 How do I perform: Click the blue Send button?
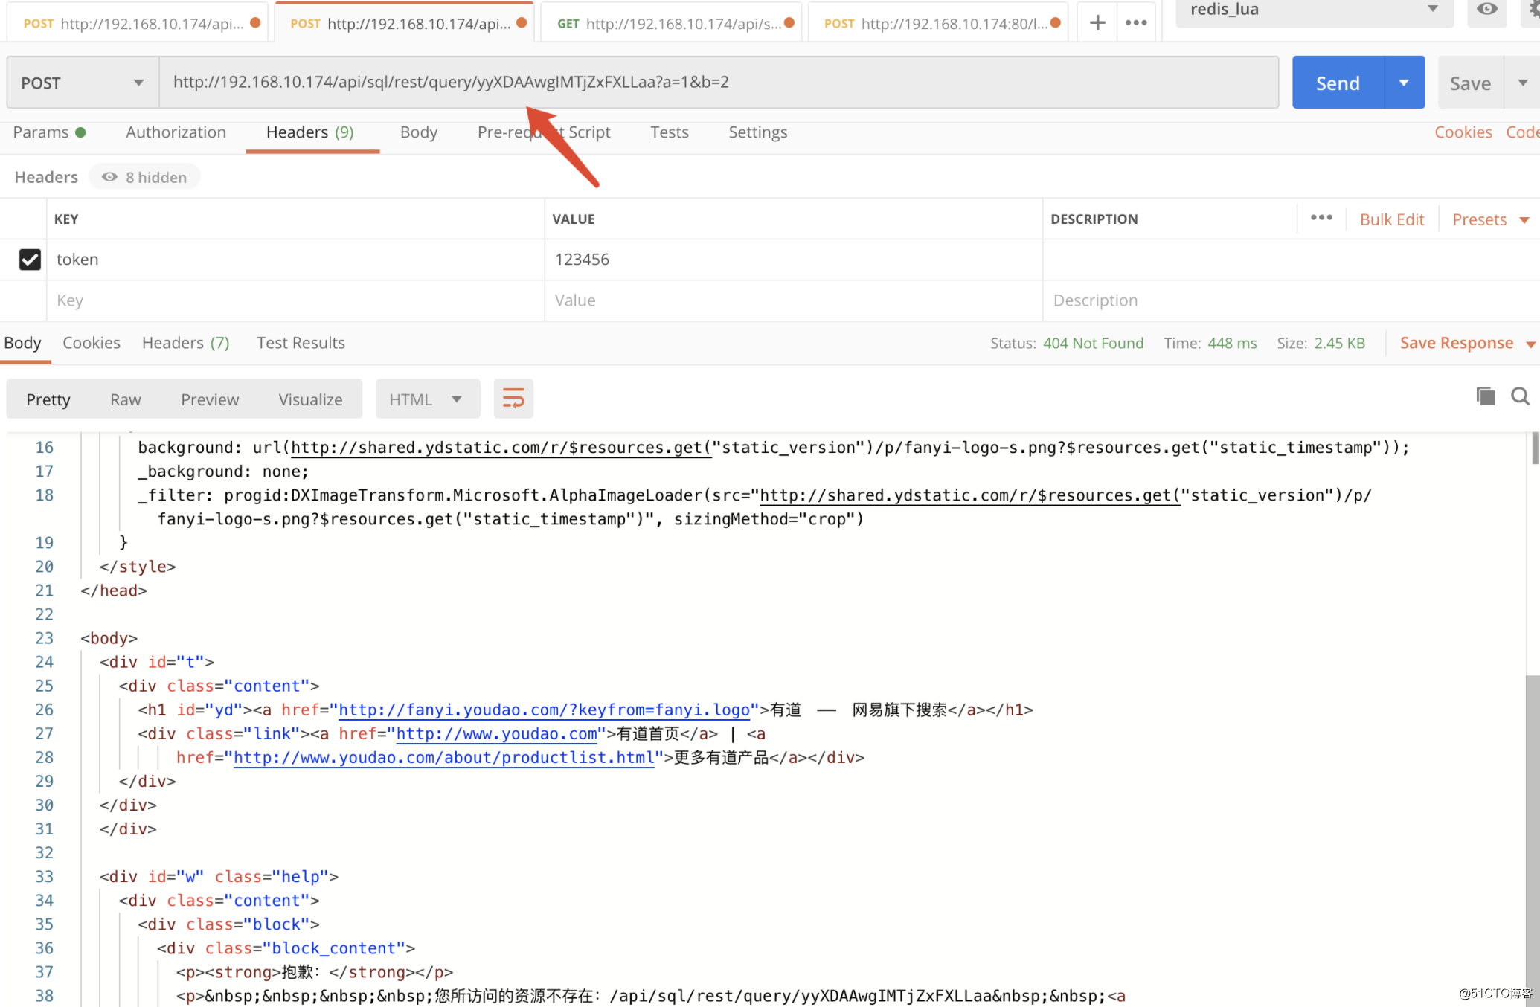1338,83
